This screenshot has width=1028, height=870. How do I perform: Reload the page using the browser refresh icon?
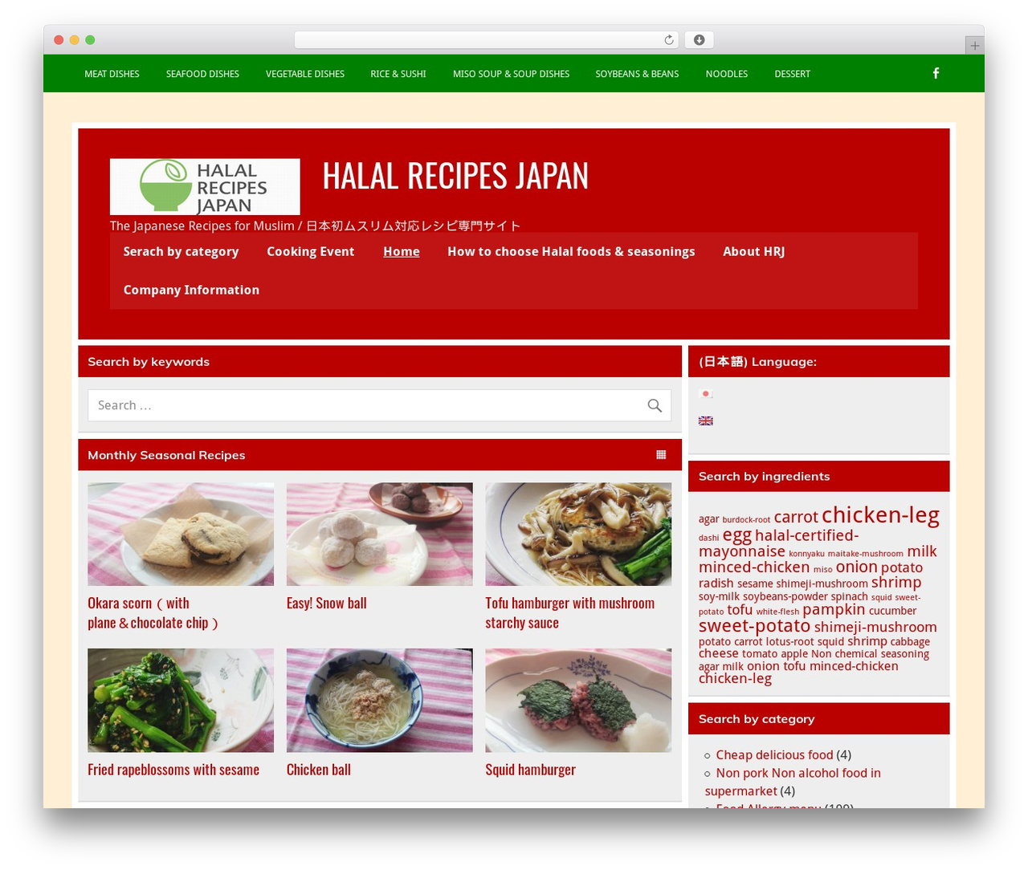[669, 40]
